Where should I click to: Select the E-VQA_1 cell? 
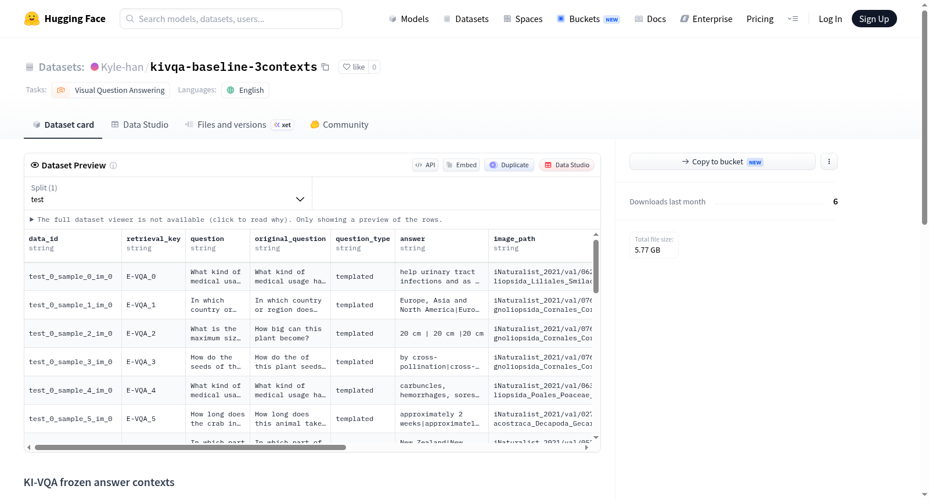click(x=154, y=305)
